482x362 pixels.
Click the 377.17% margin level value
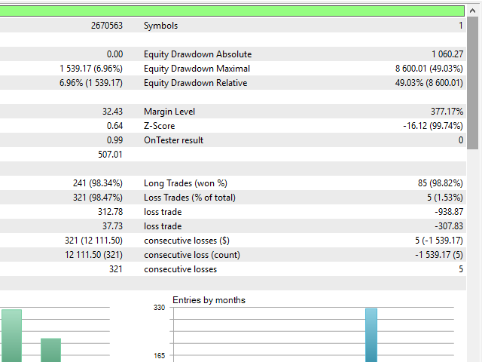pyautogui.click(x=447, y=112)
